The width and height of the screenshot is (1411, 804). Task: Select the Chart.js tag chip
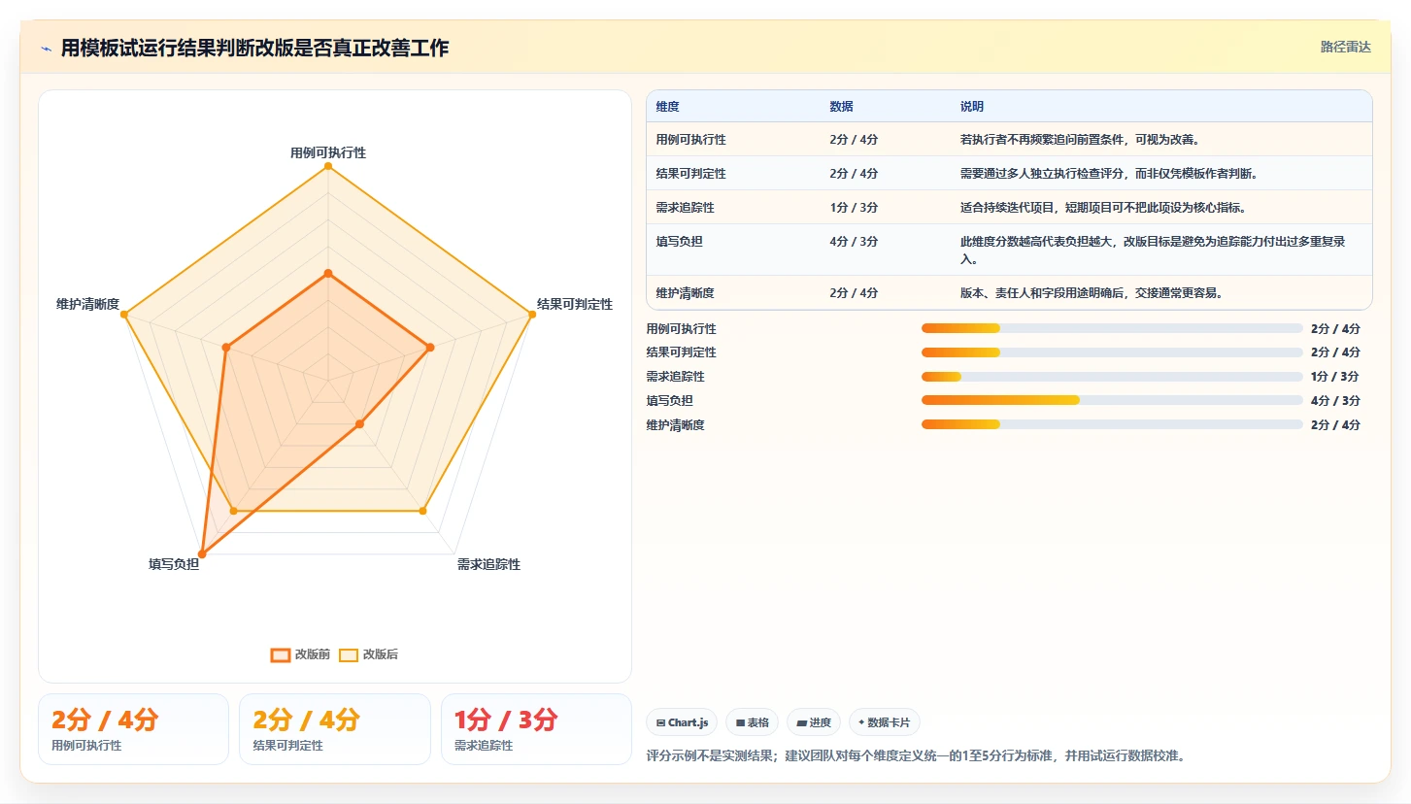681,722
